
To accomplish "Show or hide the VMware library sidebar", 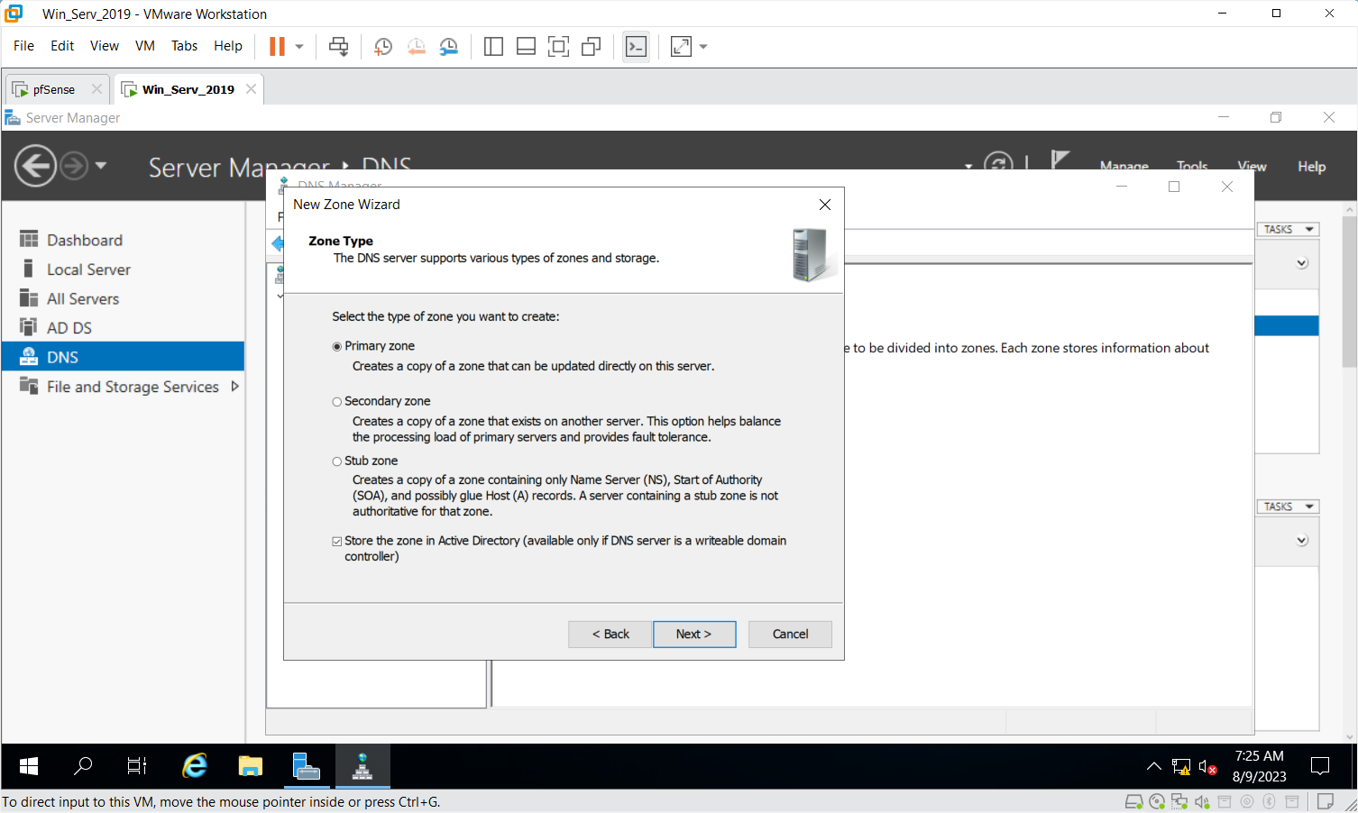I will (493, 47).
